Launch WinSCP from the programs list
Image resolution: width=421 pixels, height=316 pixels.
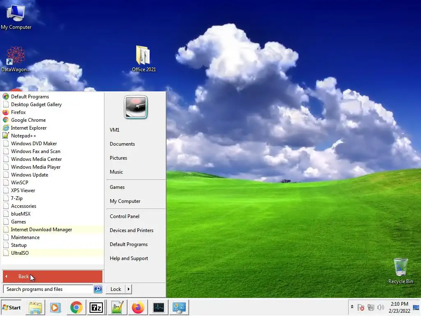53,182
